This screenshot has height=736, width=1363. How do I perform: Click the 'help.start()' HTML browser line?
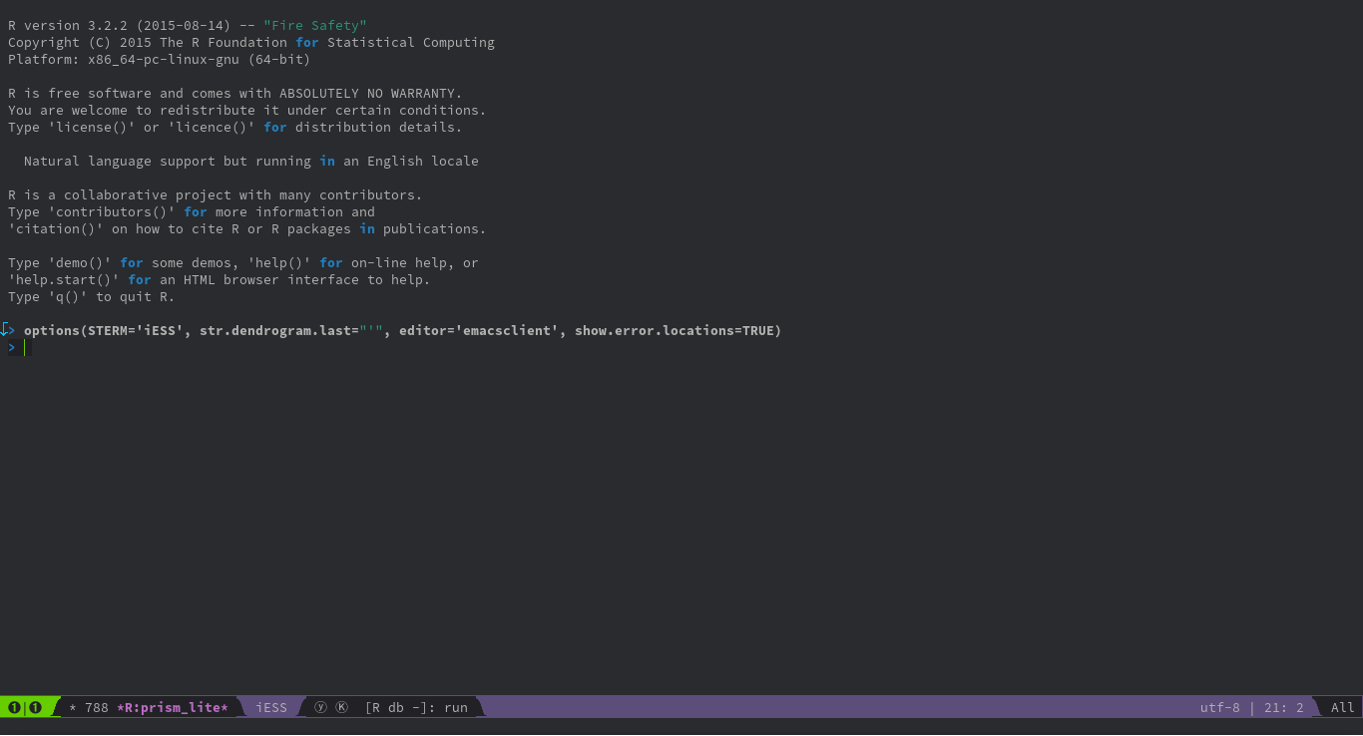220,279
